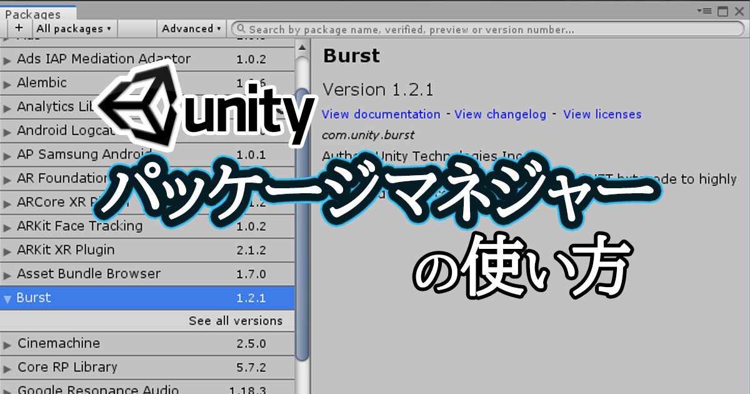This screenshot has width=750, height=394.
Task: Select the ARKit Face Tracking package
Action: point(81,226)
